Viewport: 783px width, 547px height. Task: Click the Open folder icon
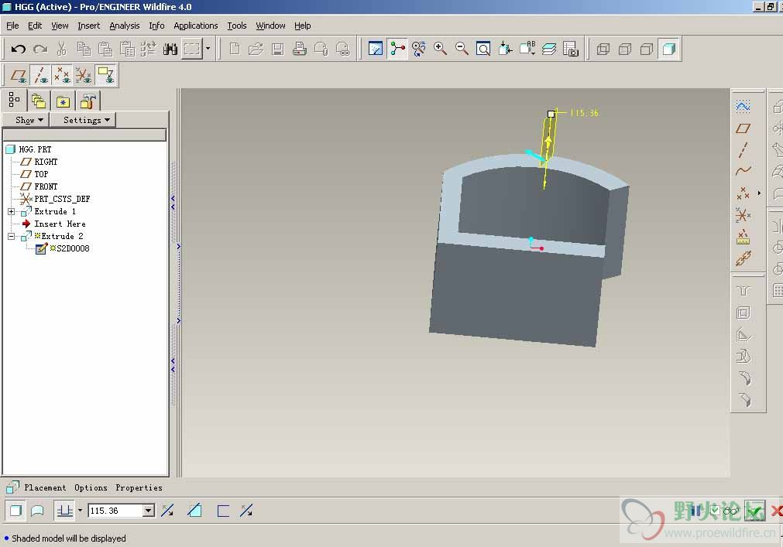256,49
